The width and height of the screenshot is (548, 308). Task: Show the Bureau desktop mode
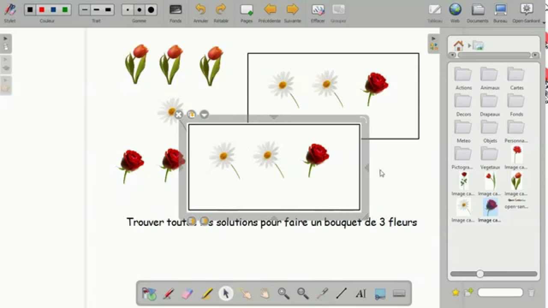[500, 13]
